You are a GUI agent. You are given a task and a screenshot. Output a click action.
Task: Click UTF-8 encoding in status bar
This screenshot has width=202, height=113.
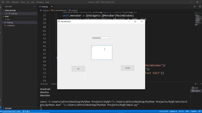181,111
